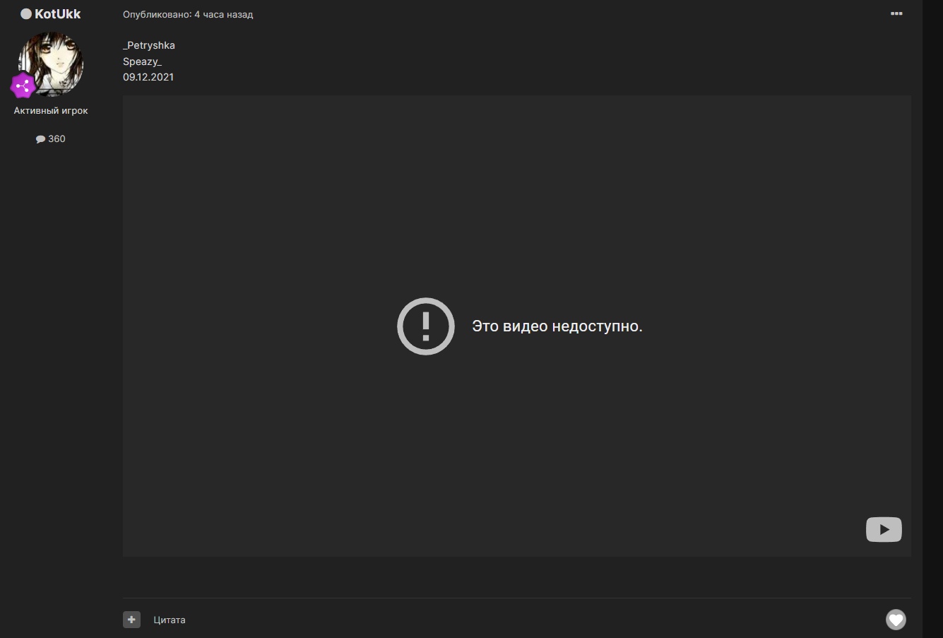Open KotUkk's profile via the username

tap(57, 14)
